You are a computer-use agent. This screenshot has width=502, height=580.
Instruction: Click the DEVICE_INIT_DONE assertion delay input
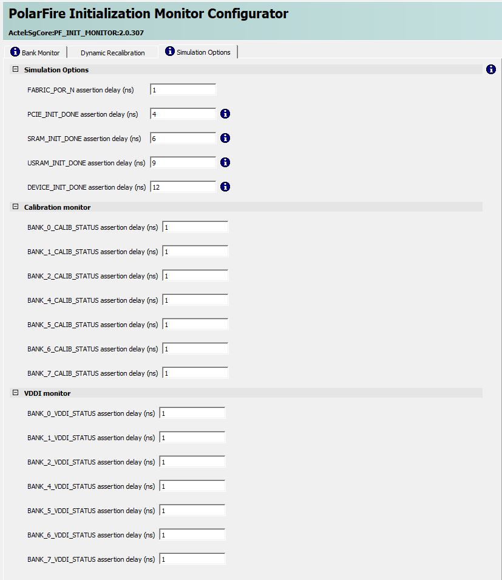tap(183, 187)
